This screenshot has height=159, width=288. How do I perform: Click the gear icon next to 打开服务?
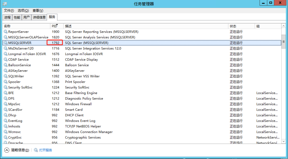point(36,150)
